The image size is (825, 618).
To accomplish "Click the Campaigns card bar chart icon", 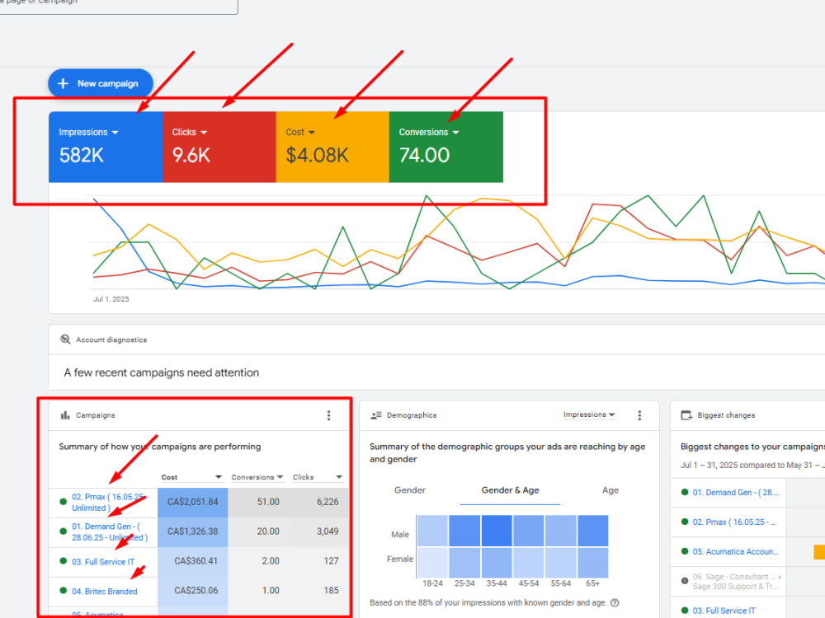I will (65, 415).
